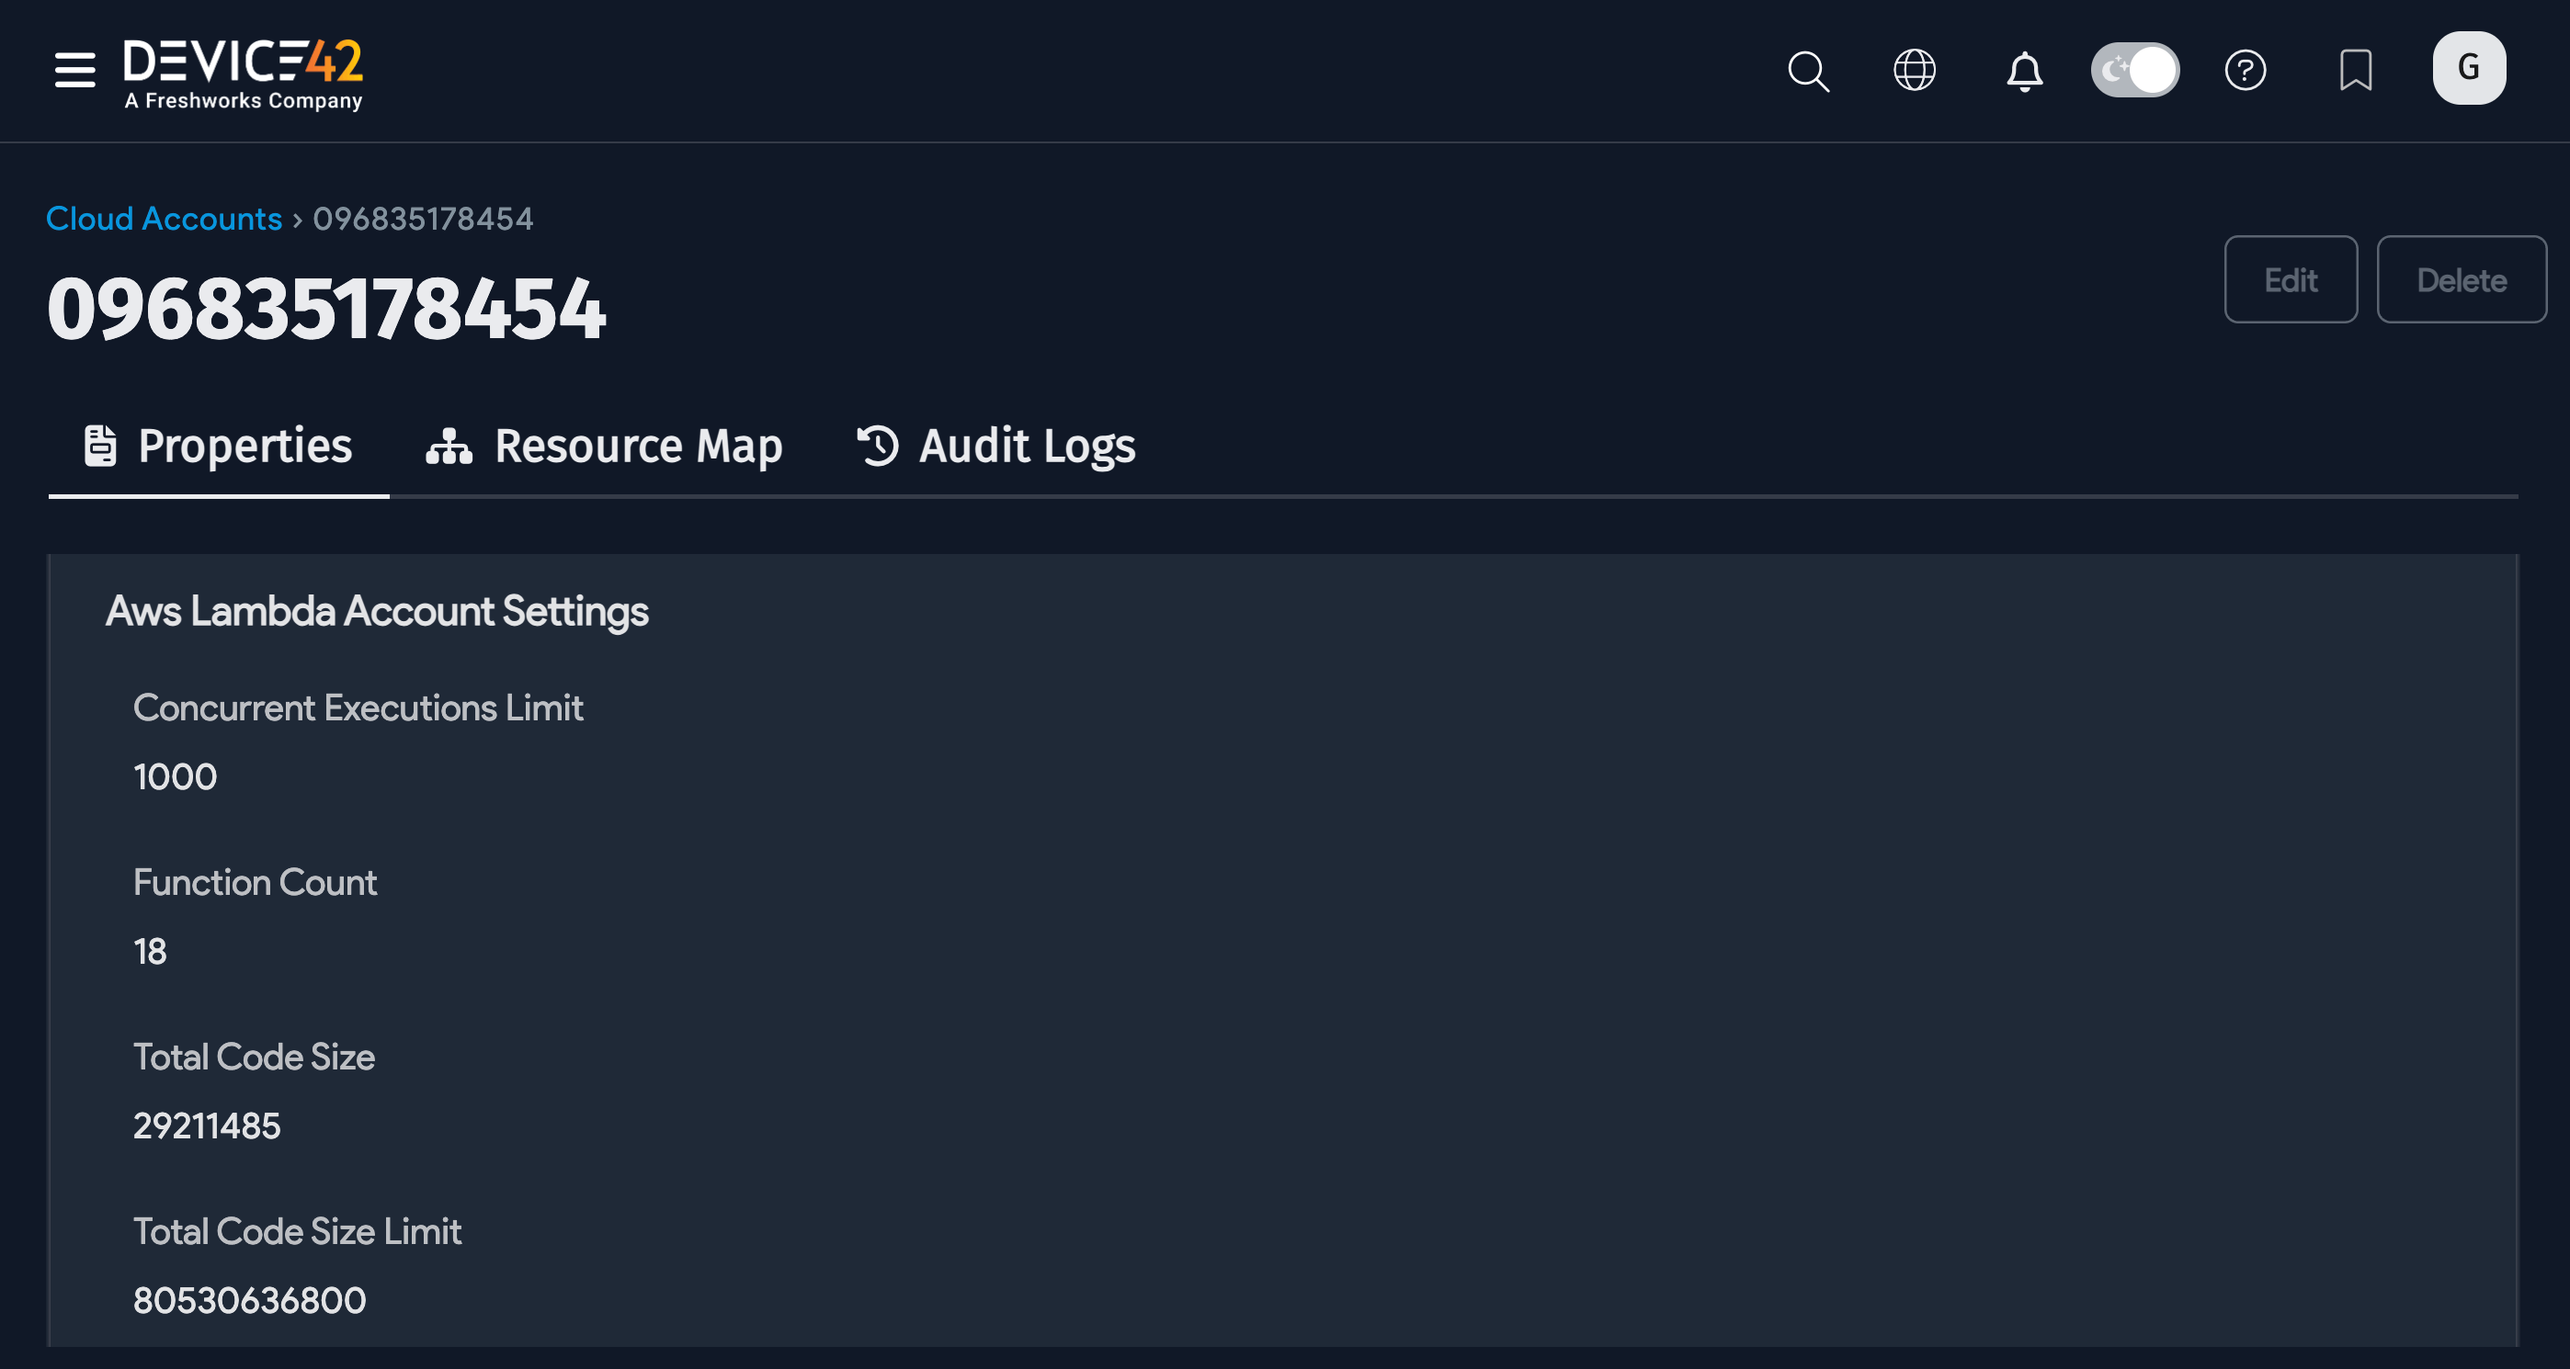Click the Properties tab document icon

[98, 446]
